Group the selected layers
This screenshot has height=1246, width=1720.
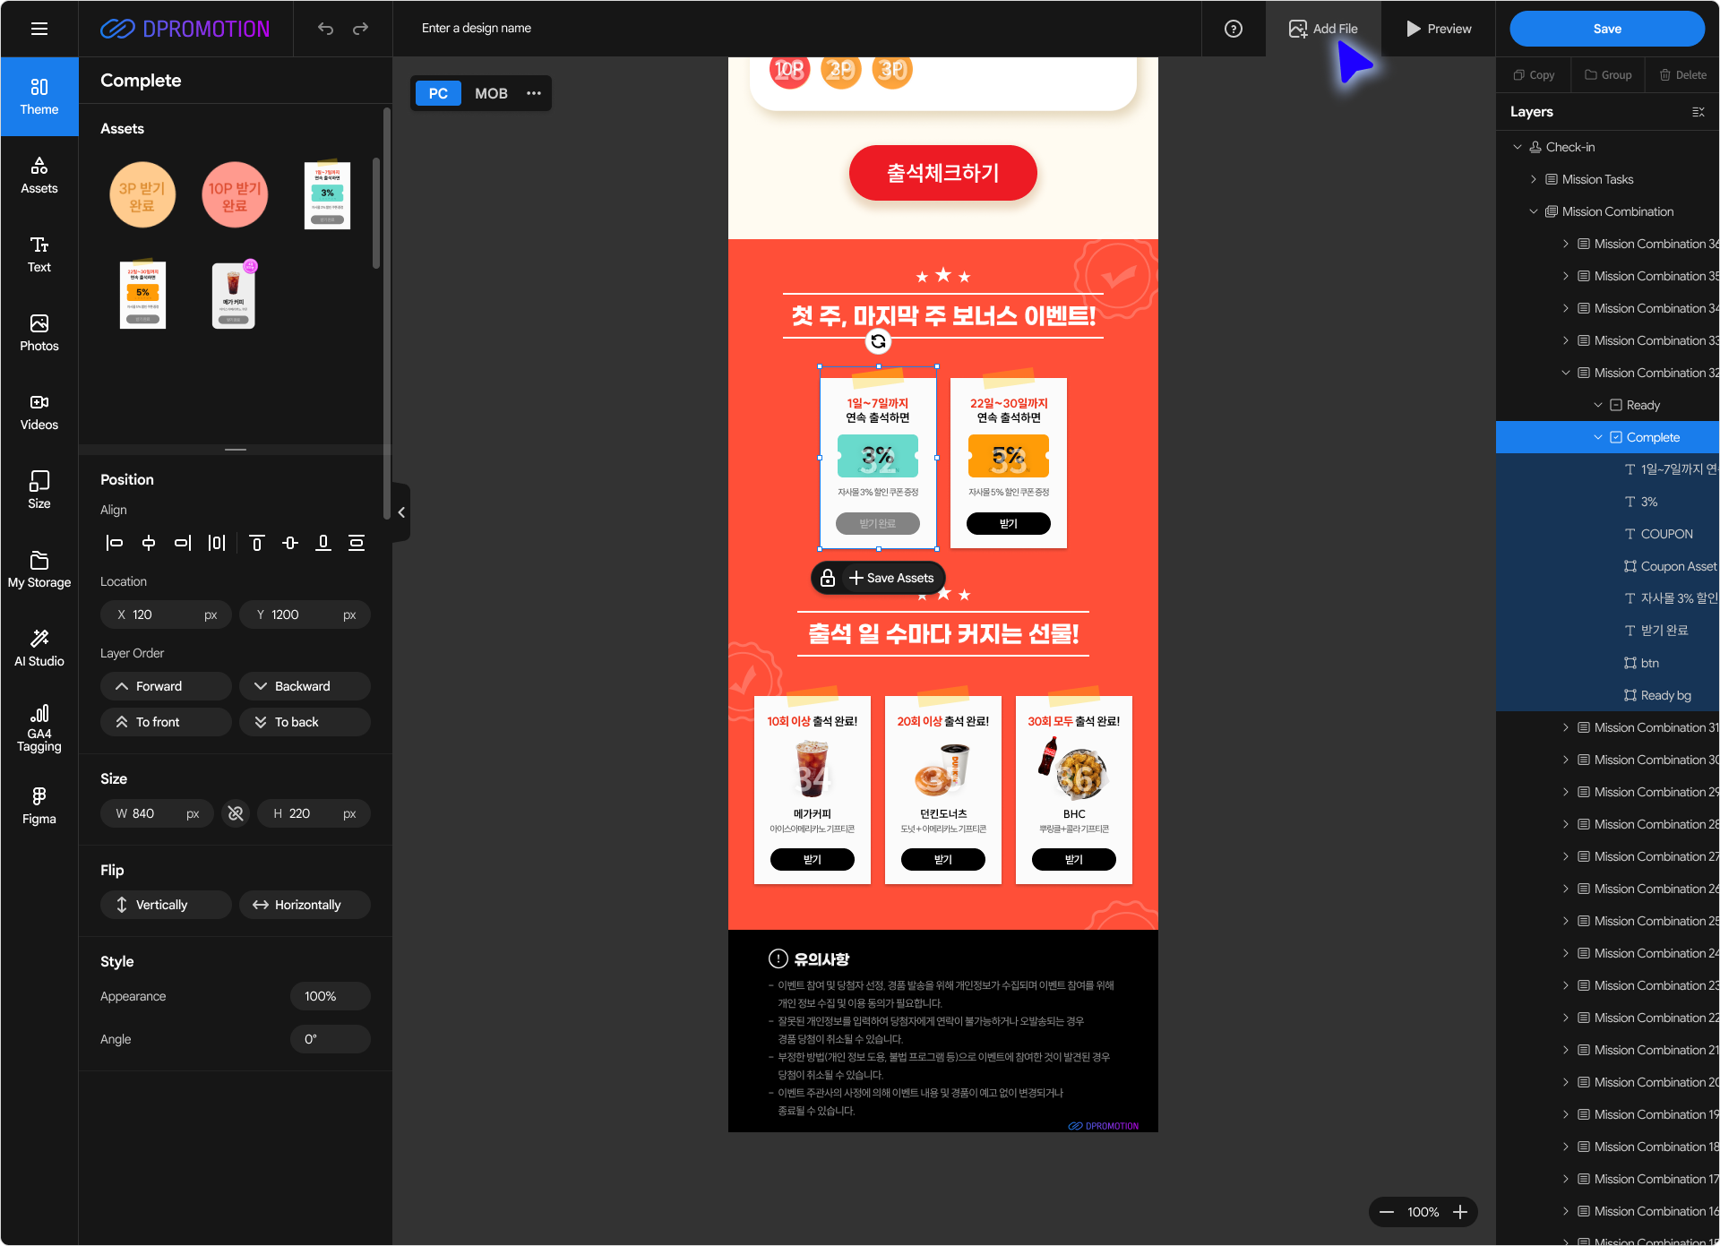click(1608, 75)
